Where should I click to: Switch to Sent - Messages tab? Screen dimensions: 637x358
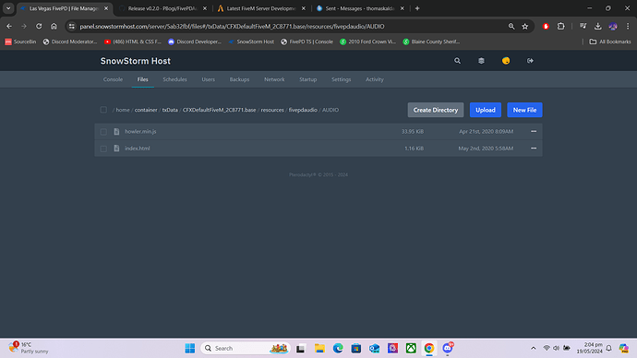360,8
